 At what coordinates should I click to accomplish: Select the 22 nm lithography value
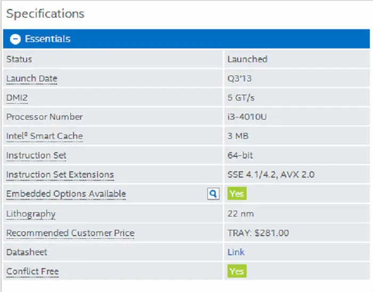[x=240, y=214]
